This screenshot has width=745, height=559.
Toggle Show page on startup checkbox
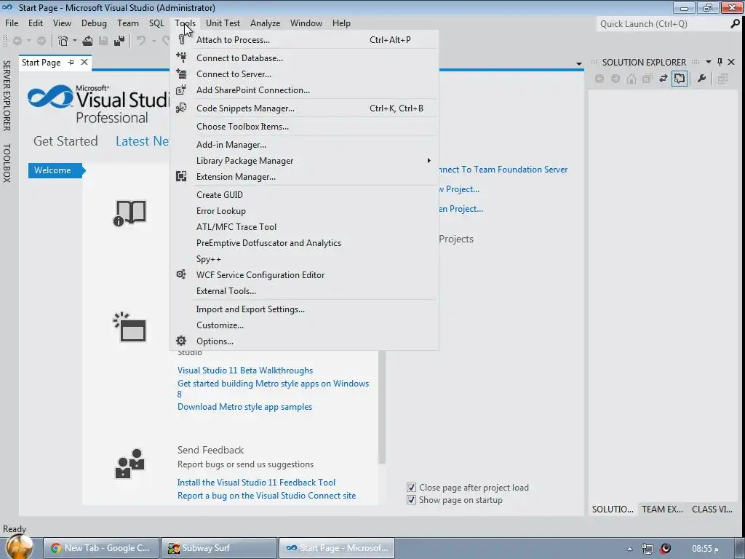click(x=412, y=499)
